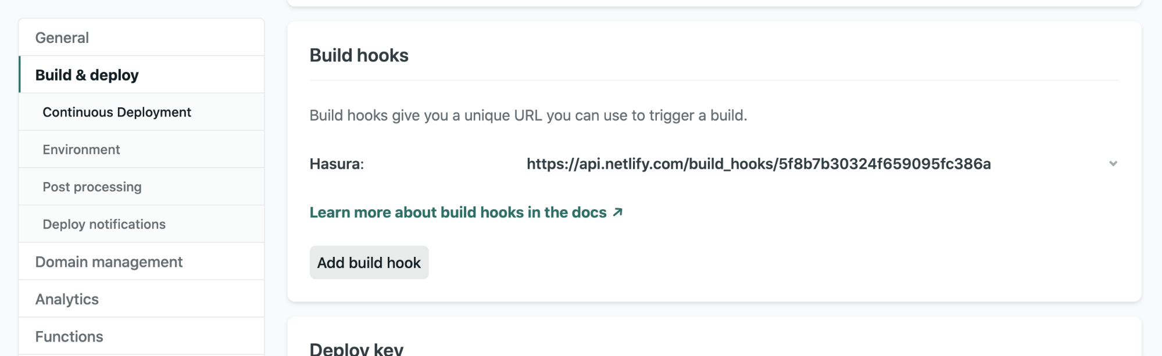Expand the Hasura build hook chevron
This screenshot has height=356, width=1162.
(1113, 164)
